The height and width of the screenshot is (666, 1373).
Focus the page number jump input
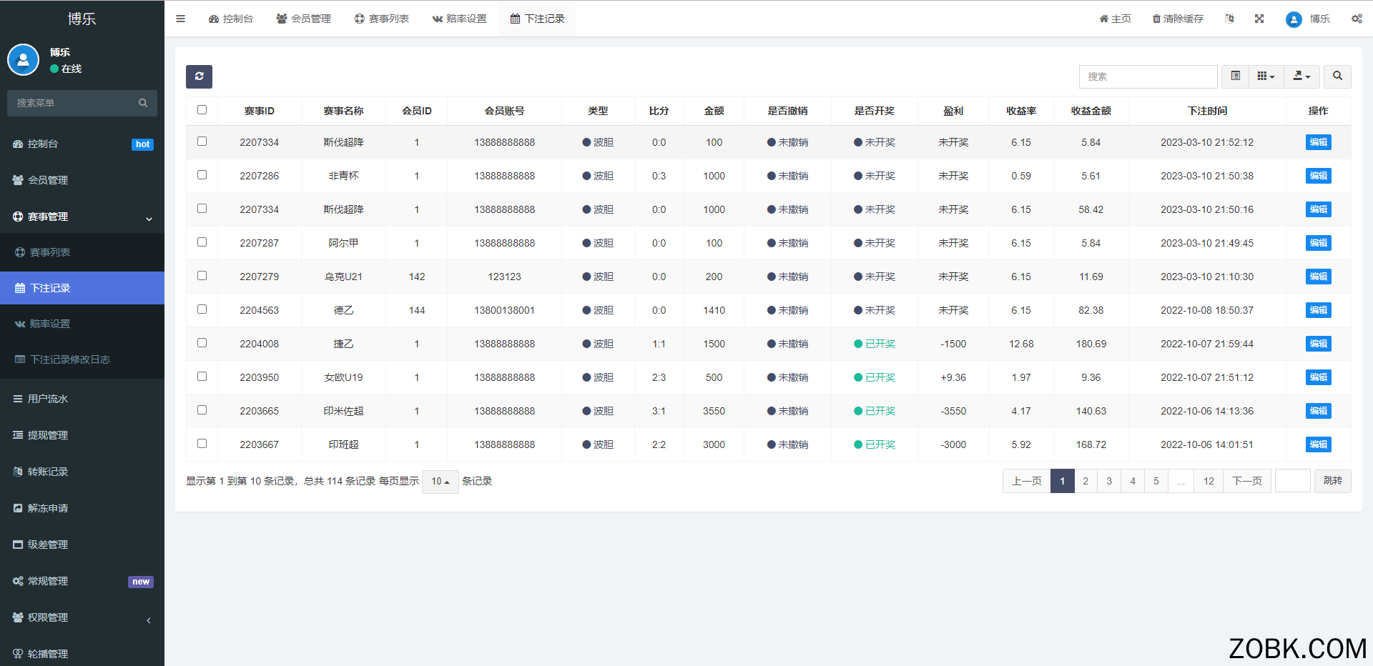click(1293, 481)
